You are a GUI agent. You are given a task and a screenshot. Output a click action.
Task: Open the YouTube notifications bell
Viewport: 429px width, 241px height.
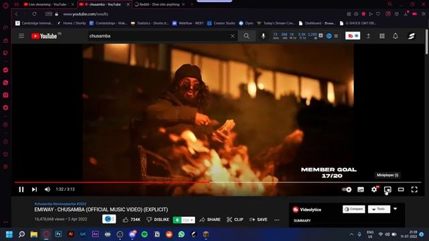click(x=395, y=35)
